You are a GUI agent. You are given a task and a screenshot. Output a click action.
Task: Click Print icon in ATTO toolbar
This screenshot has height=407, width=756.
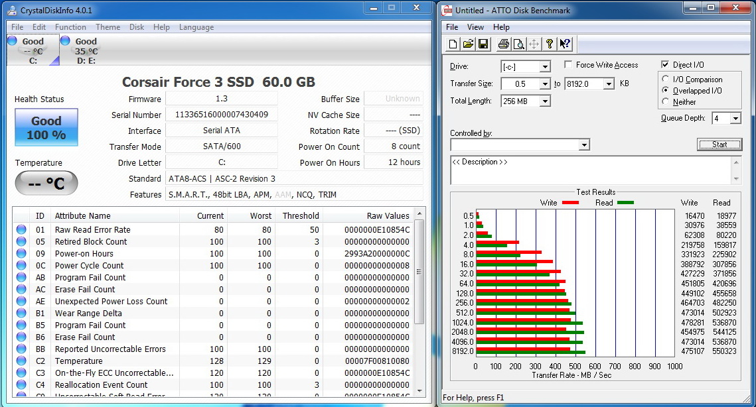coord(503,44)
